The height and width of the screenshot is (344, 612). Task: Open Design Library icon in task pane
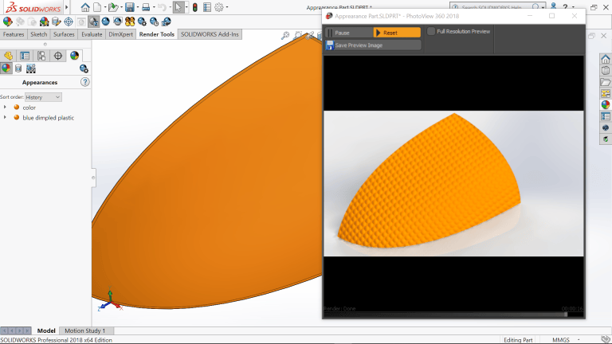(606, 71)
